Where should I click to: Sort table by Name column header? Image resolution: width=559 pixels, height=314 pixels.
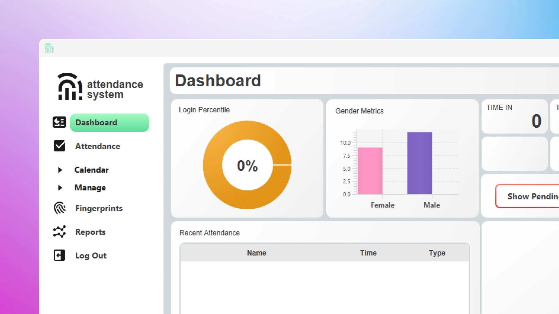[256, 253]
